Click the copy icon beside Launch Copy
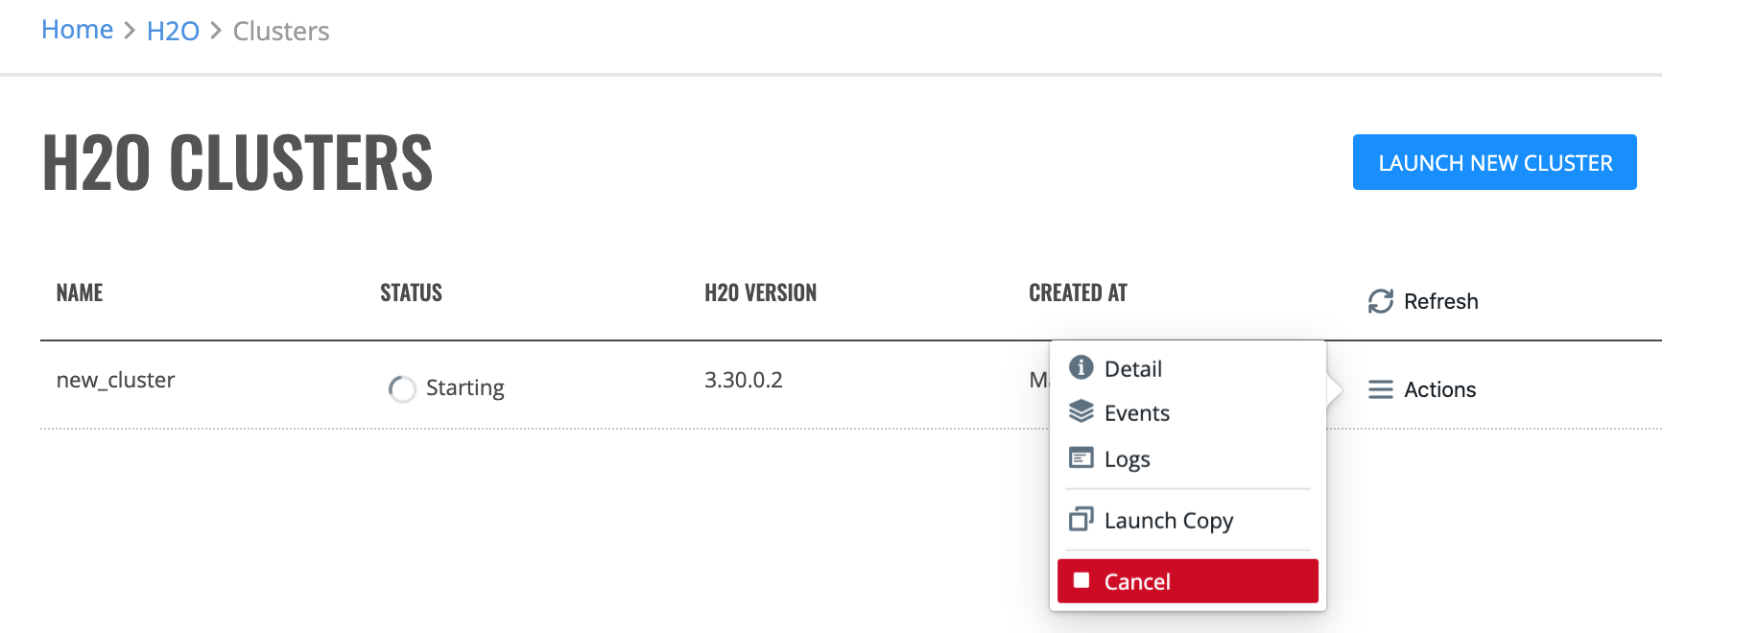This screenshot has width=1758, height=633. 1081,519
